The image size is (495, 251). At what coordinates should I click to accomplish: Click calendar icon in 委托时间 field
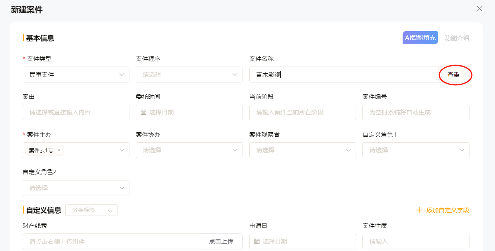(143, 112)
